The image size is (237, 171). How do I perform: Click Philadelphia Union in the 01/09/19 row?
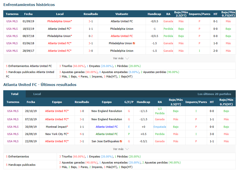click(59, 21)
